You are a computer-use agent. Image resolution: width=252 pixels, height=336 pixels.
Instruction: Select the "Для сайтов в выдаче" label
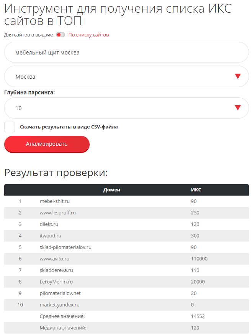click(28, 35)
